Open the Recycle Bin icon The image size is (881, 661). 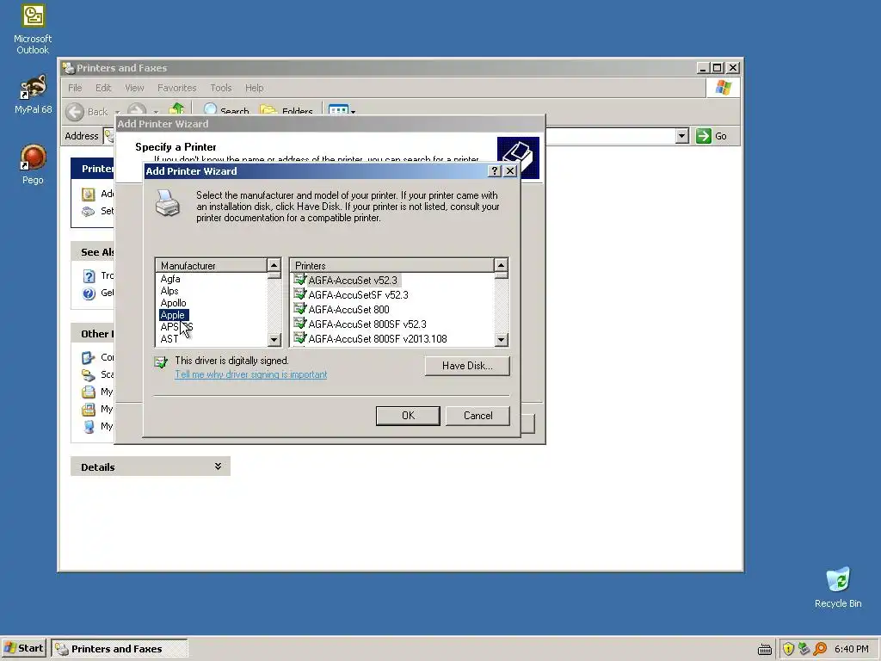tap(838, 587)
